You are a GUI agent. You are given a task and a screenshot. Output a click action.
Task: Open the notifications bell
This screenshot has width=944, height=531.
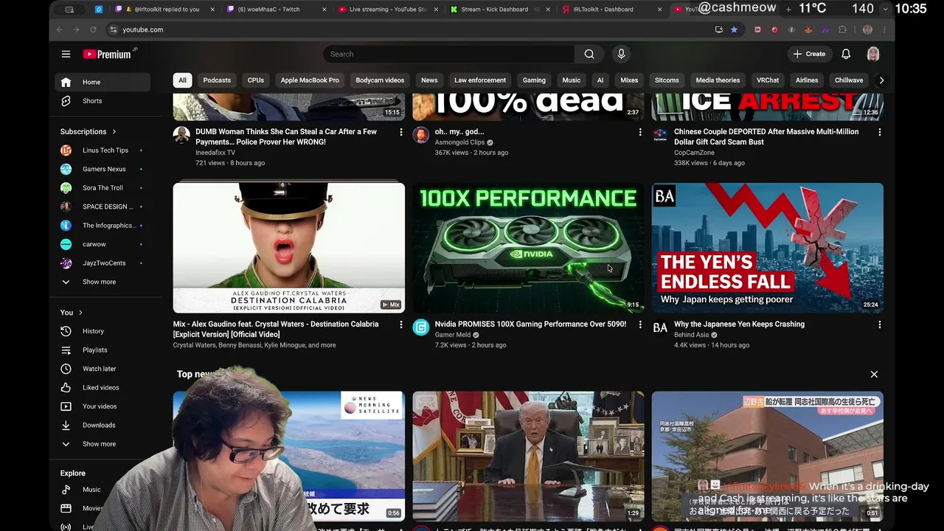846,54
